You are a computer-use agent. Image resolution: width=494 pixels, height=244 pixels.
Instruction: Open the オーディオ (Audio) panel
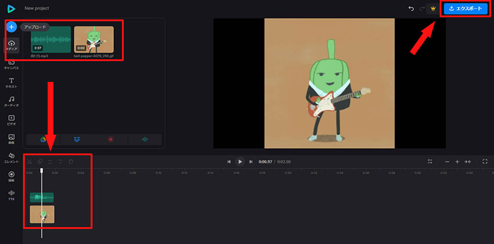[x=12, y=102]
